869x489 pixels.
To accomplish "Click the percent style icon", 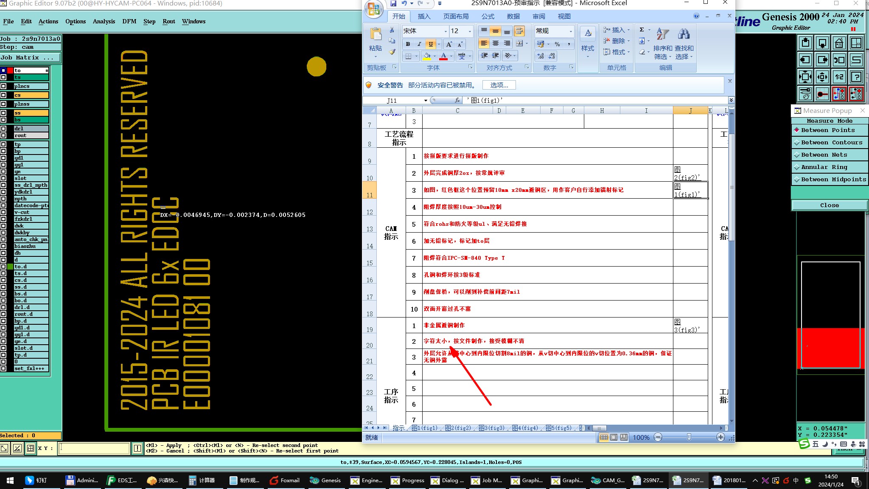I will pyautogui.click(x=557, y=44).
